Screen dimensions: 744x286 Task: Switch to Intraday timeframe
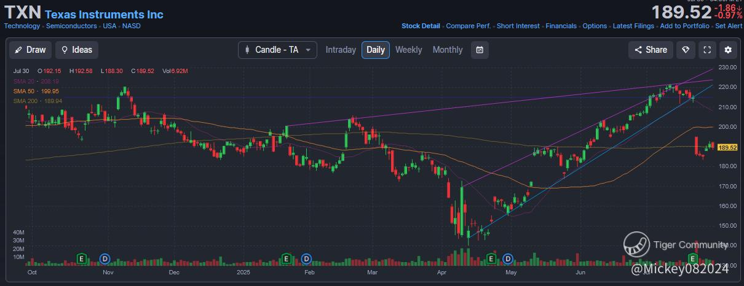point(341,50)
